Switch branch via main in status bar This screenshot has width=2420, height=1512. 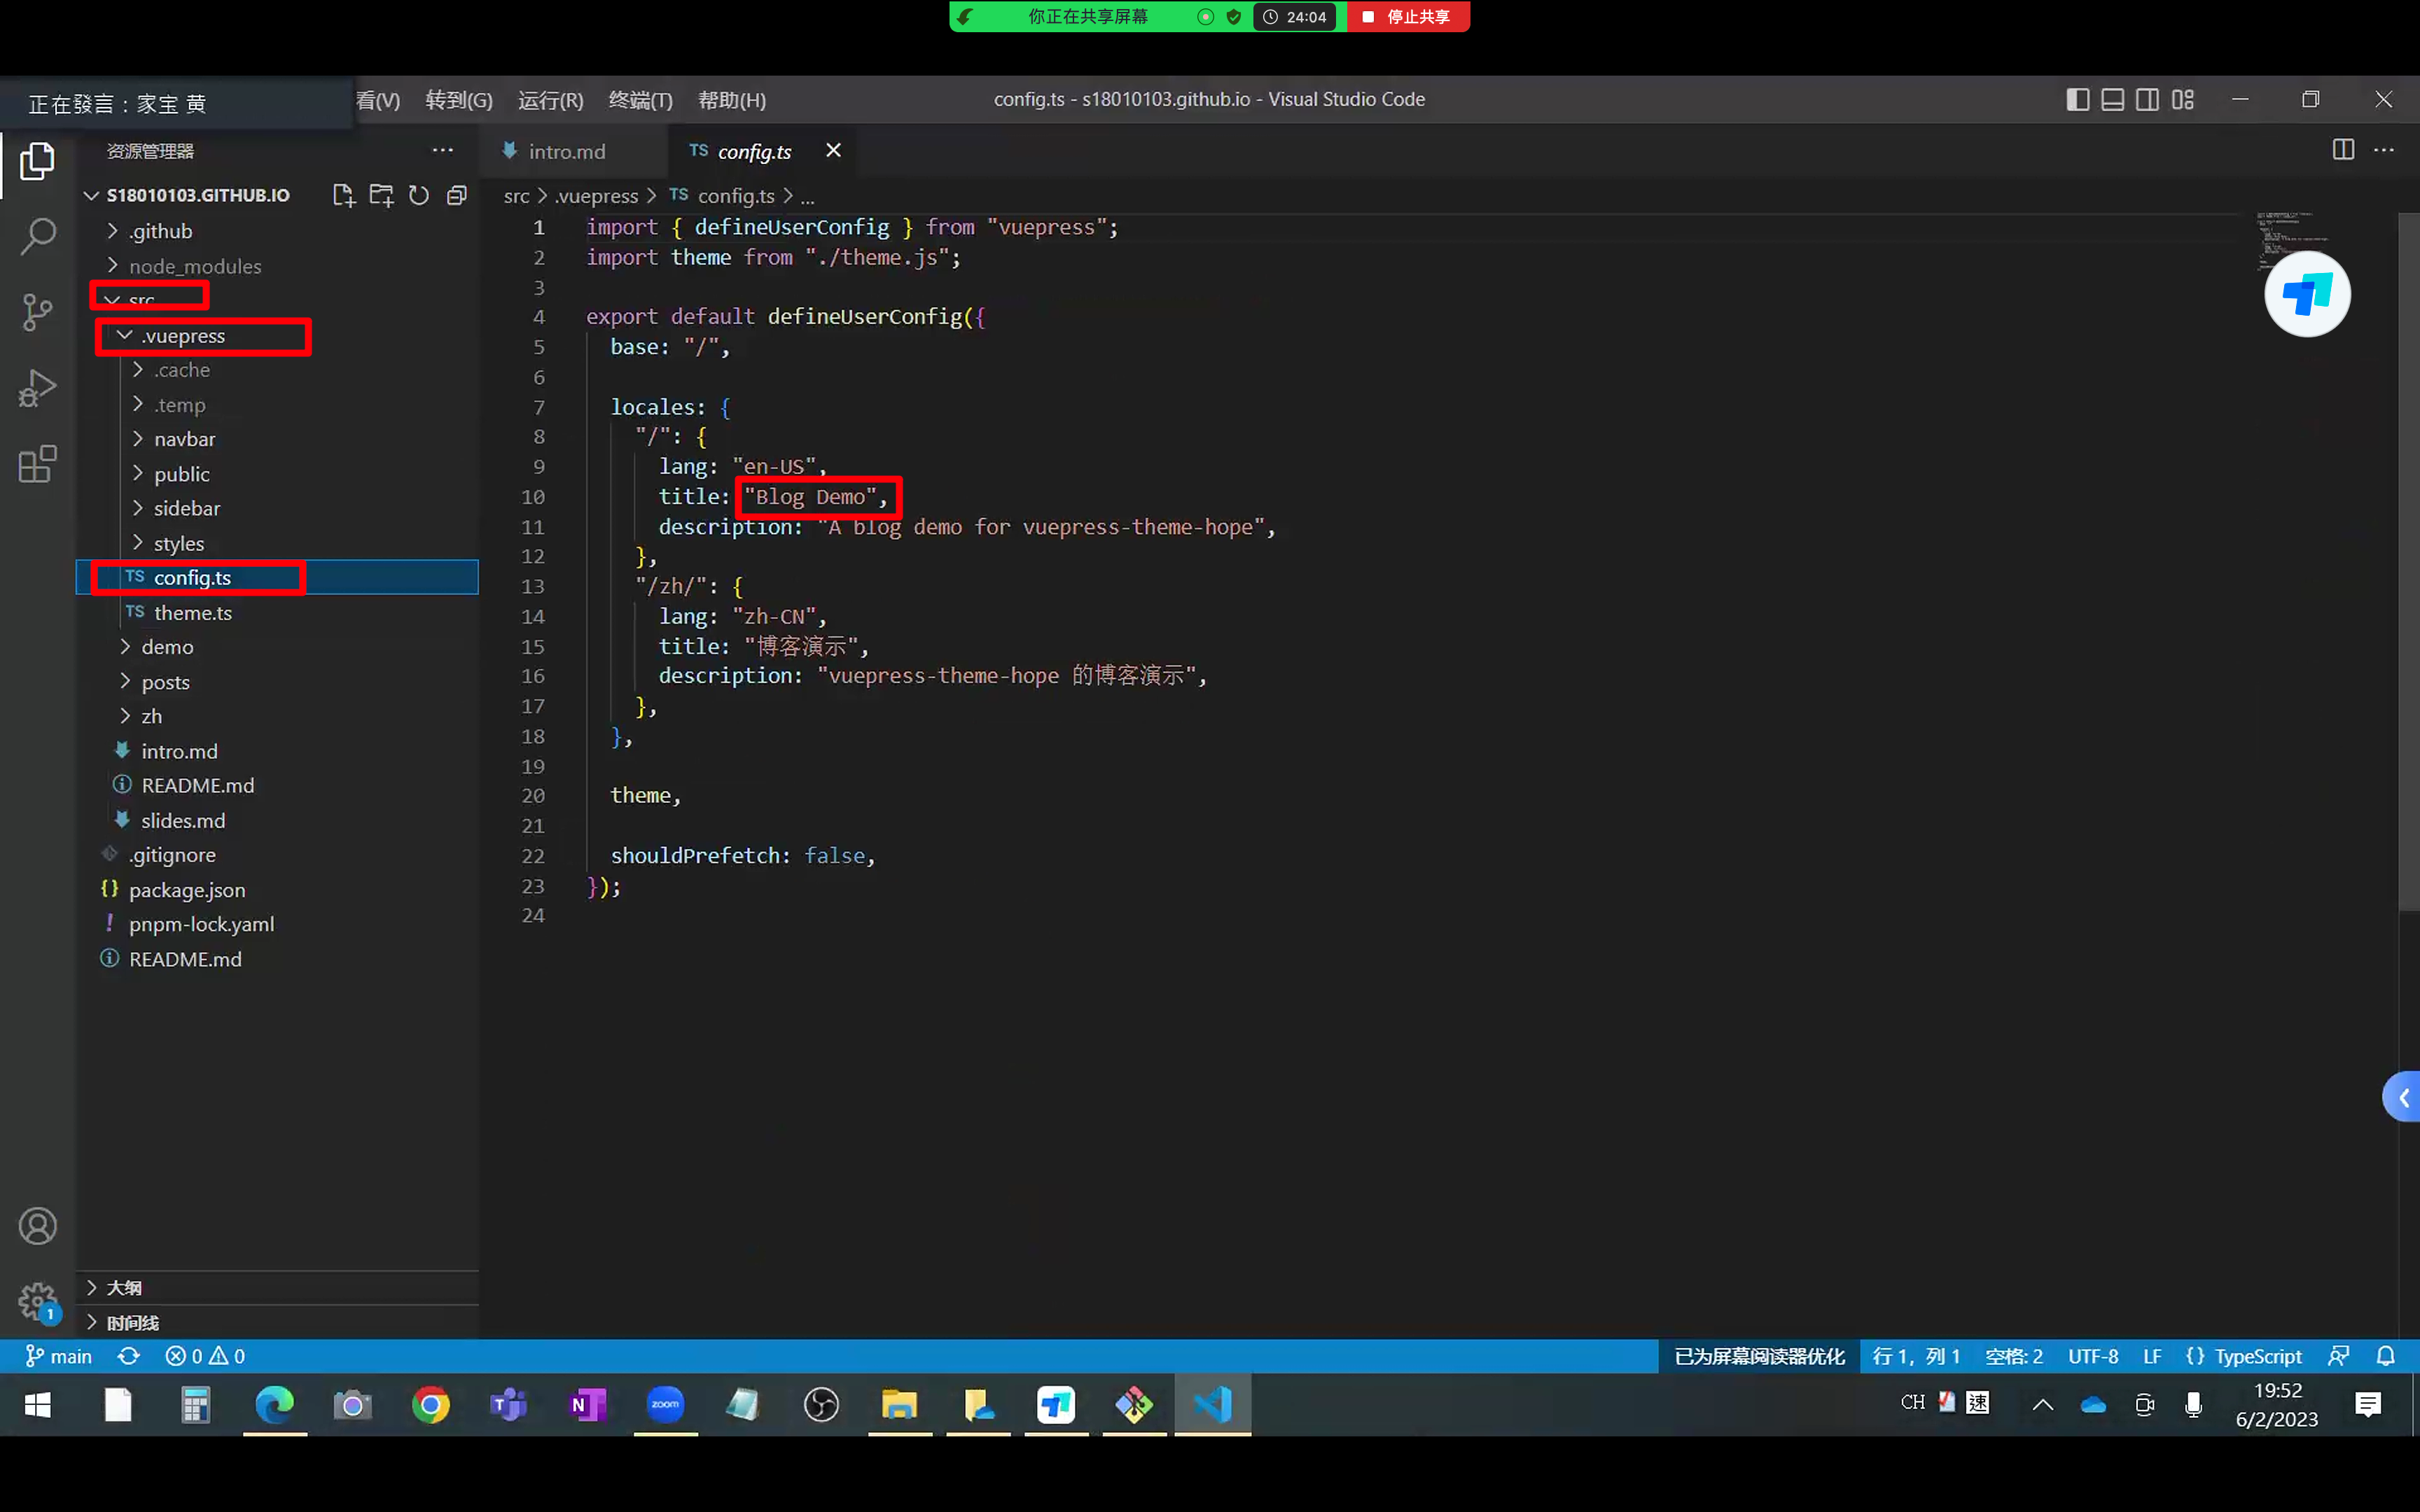coord(58,1356)
